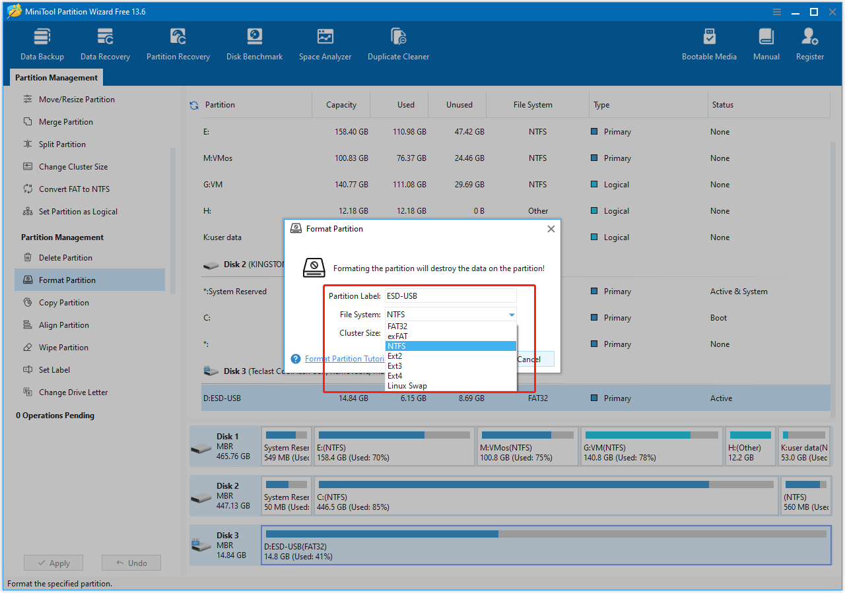
Task: Switch to the Partition Management tab
Action: point(55,77)
